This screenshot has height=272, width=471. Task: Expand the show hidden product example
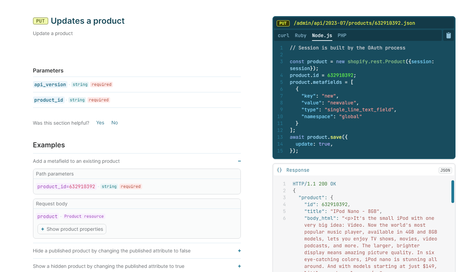coord(239,266)
